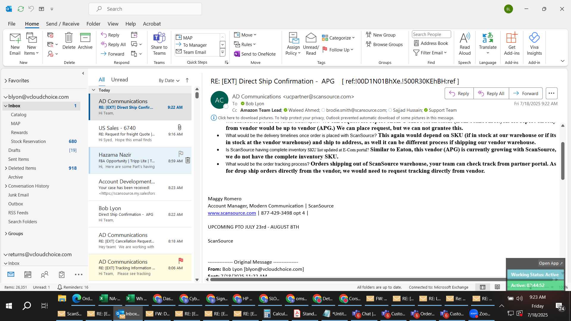Click reading pane vertical scrollbar thumb

pyautogui.click(x=562, y=161)
